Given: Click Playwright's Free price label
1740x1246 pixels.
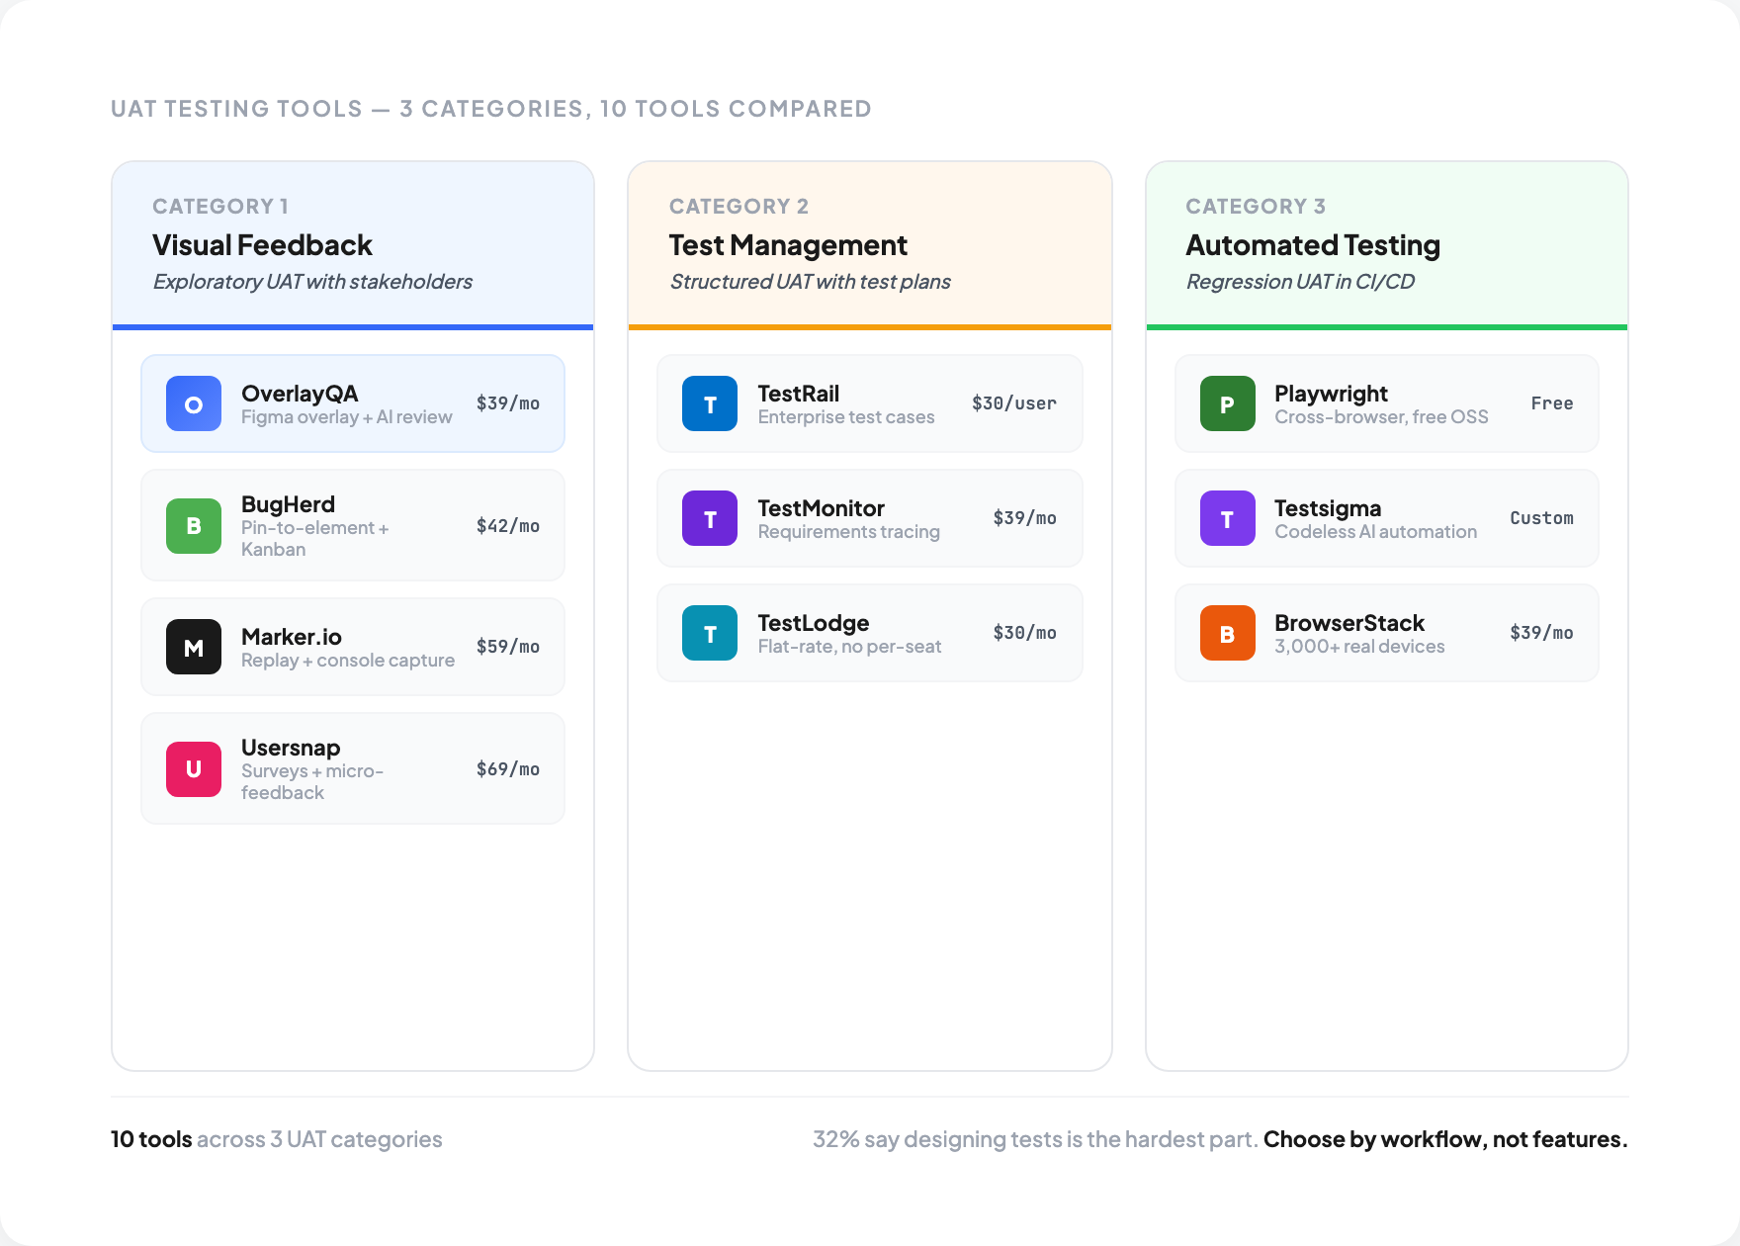Looking at the screenshot, I should point(1552,403).
